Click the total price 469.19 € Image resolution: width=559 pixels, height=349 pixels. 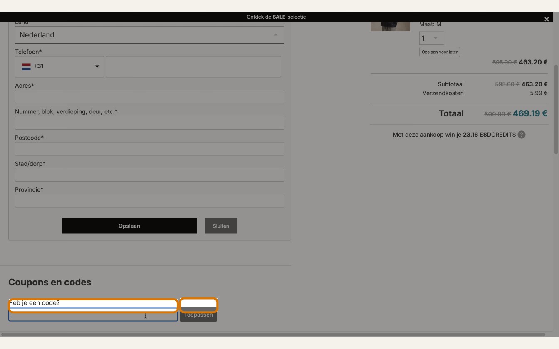[530, 113]
